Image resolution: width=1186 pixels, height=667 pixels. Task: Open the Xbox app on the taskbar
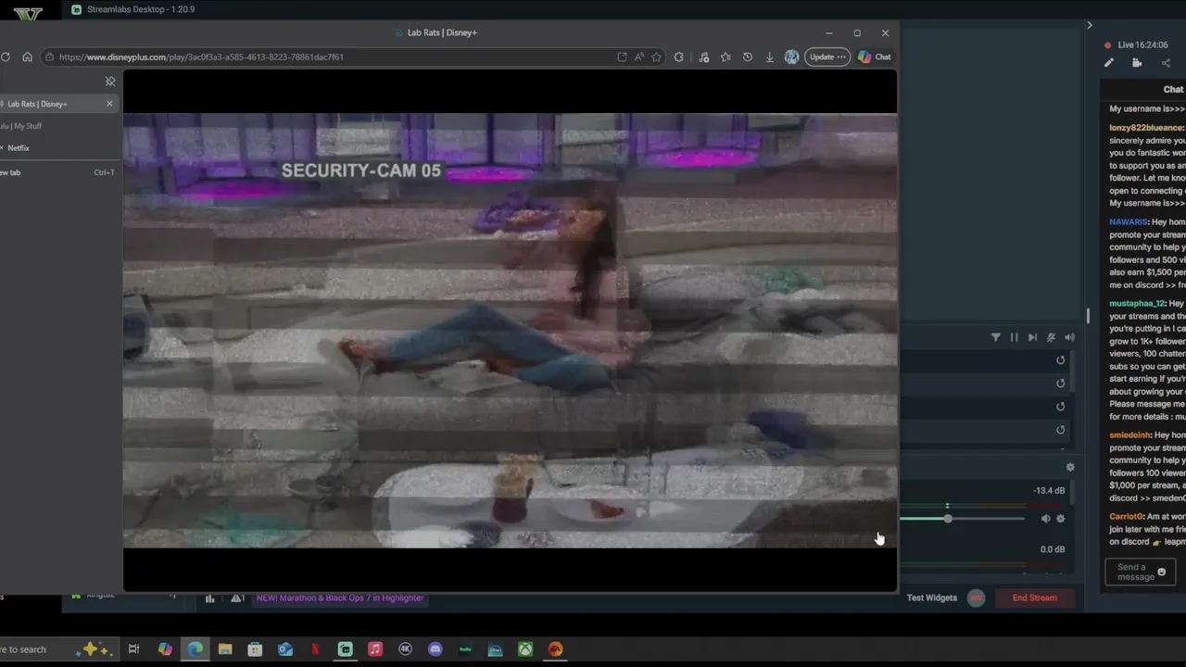tap(525, 649)
